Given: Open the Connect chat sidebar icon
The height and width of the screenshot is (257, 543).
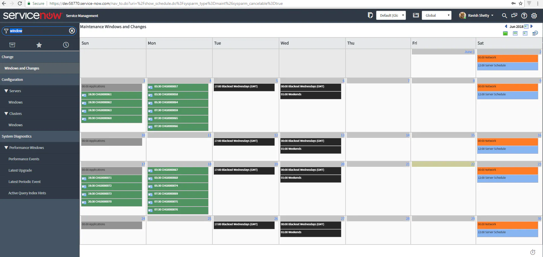Looking at the screenshot, I should click(514, 16).
